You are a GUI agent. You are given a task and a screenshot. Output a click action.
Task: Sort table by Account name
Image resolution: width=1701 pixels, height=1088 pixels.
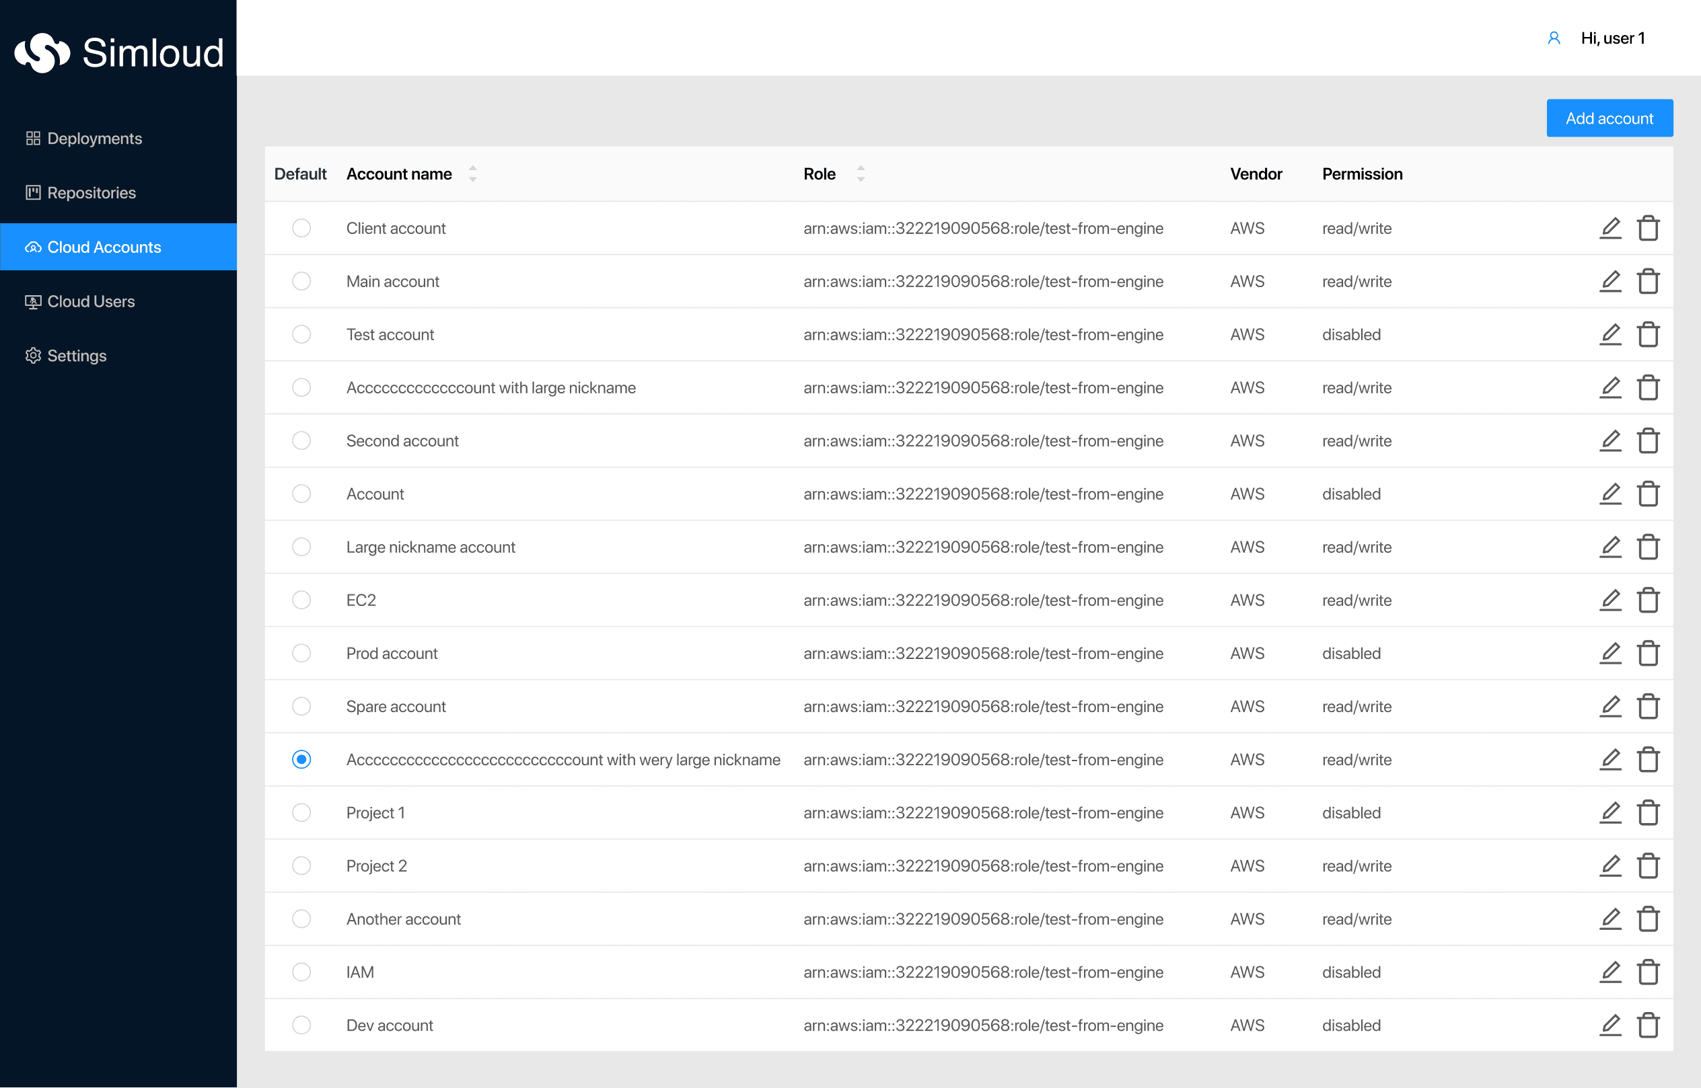pos(472,173)
